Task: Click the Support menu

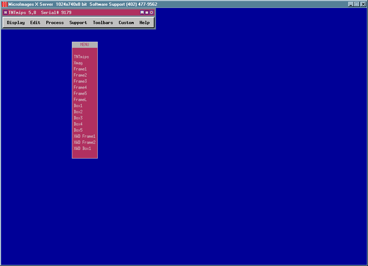Action: (78, 23)
